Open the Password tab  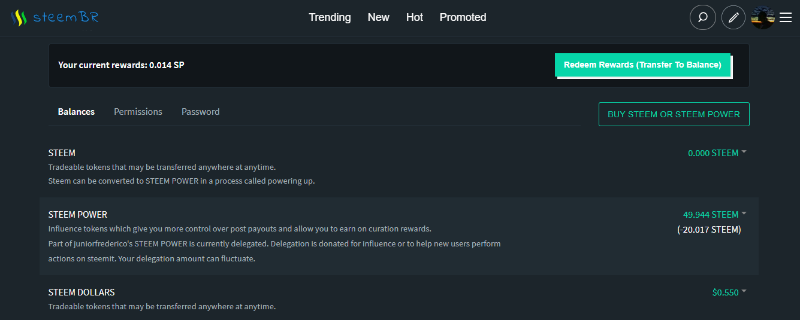tap(201, 112)
